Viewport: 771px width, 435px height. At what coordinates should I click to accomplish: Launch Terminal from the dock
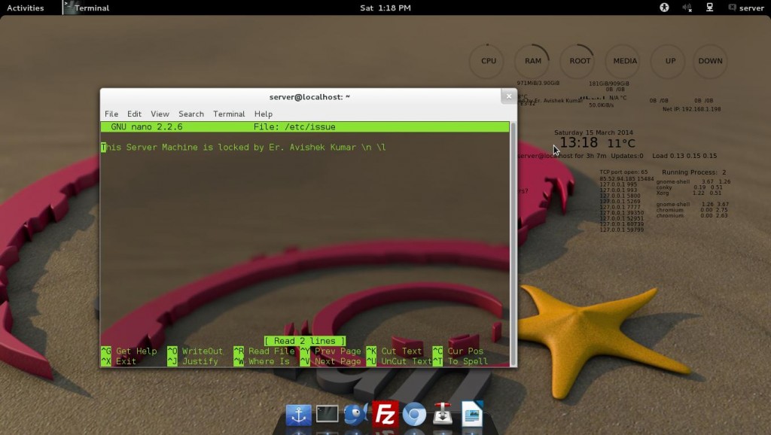327,414
